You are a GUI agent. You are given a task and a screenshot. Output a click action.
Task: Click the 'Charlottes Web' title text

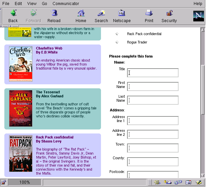(x=49, y=48)
